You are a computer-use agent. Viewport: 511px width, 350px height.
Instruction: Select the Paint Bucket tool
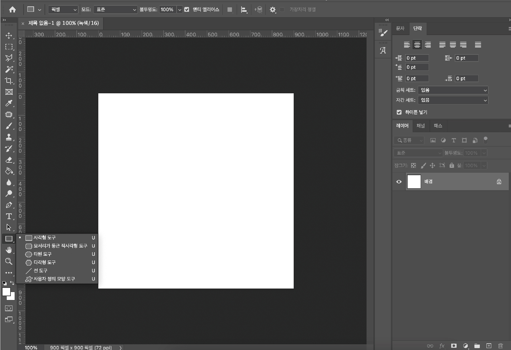coord(9,171)
